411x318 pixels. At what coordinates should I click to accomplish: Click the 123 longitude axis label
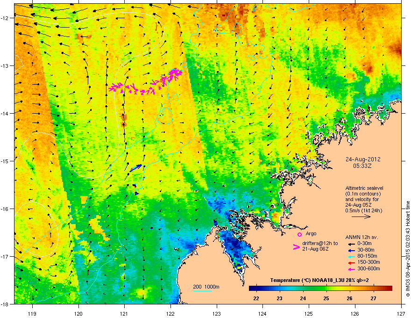click(217, 313)
